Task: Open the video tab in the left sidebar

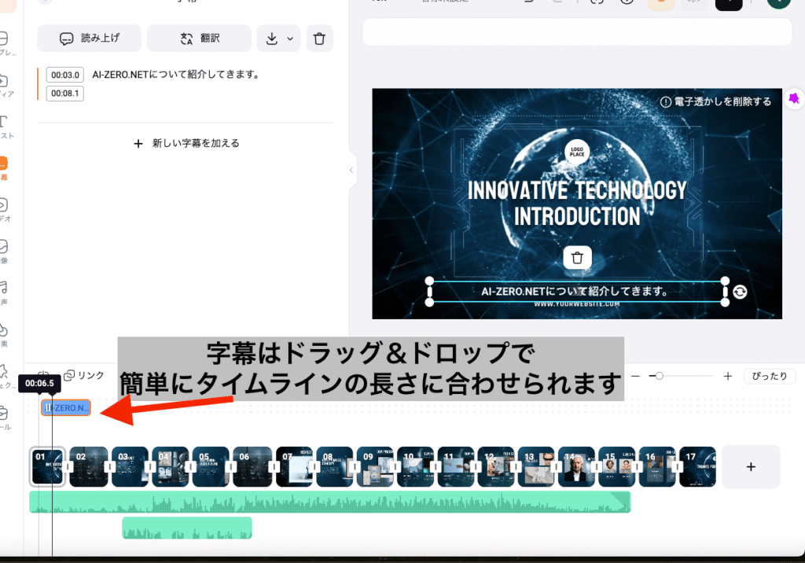Action: click(5, 210)
